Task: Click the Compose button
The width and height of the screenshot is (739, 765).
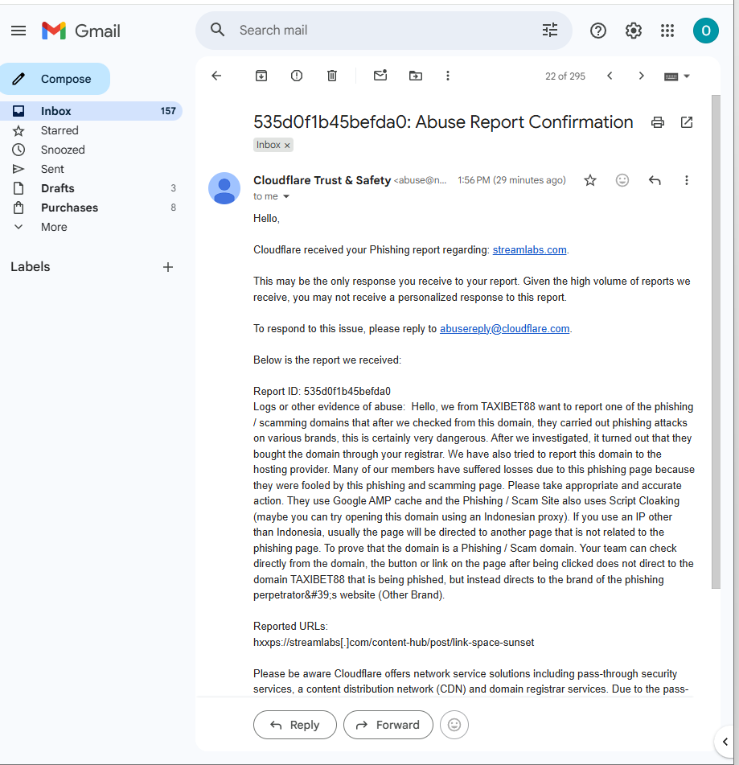Action: 55,79
